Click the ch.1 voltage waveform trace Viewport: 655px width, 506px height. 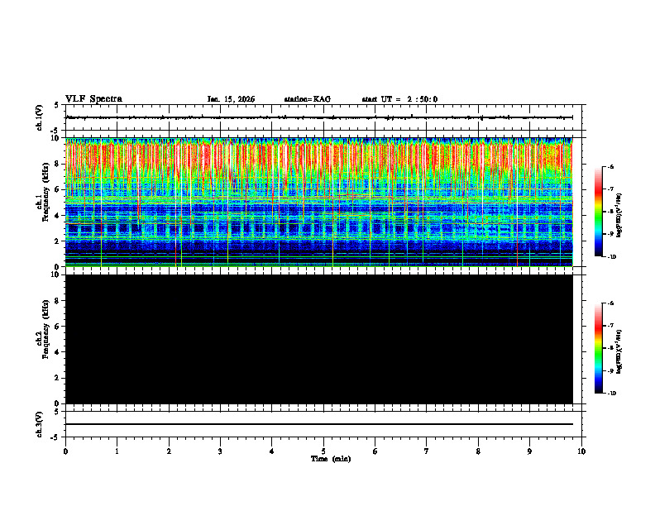pos(319,117)
